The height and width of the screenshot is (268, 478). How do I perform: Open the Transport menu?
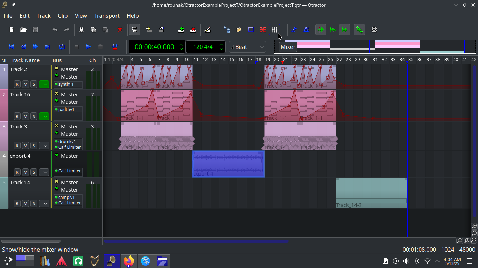coord(107,16)
